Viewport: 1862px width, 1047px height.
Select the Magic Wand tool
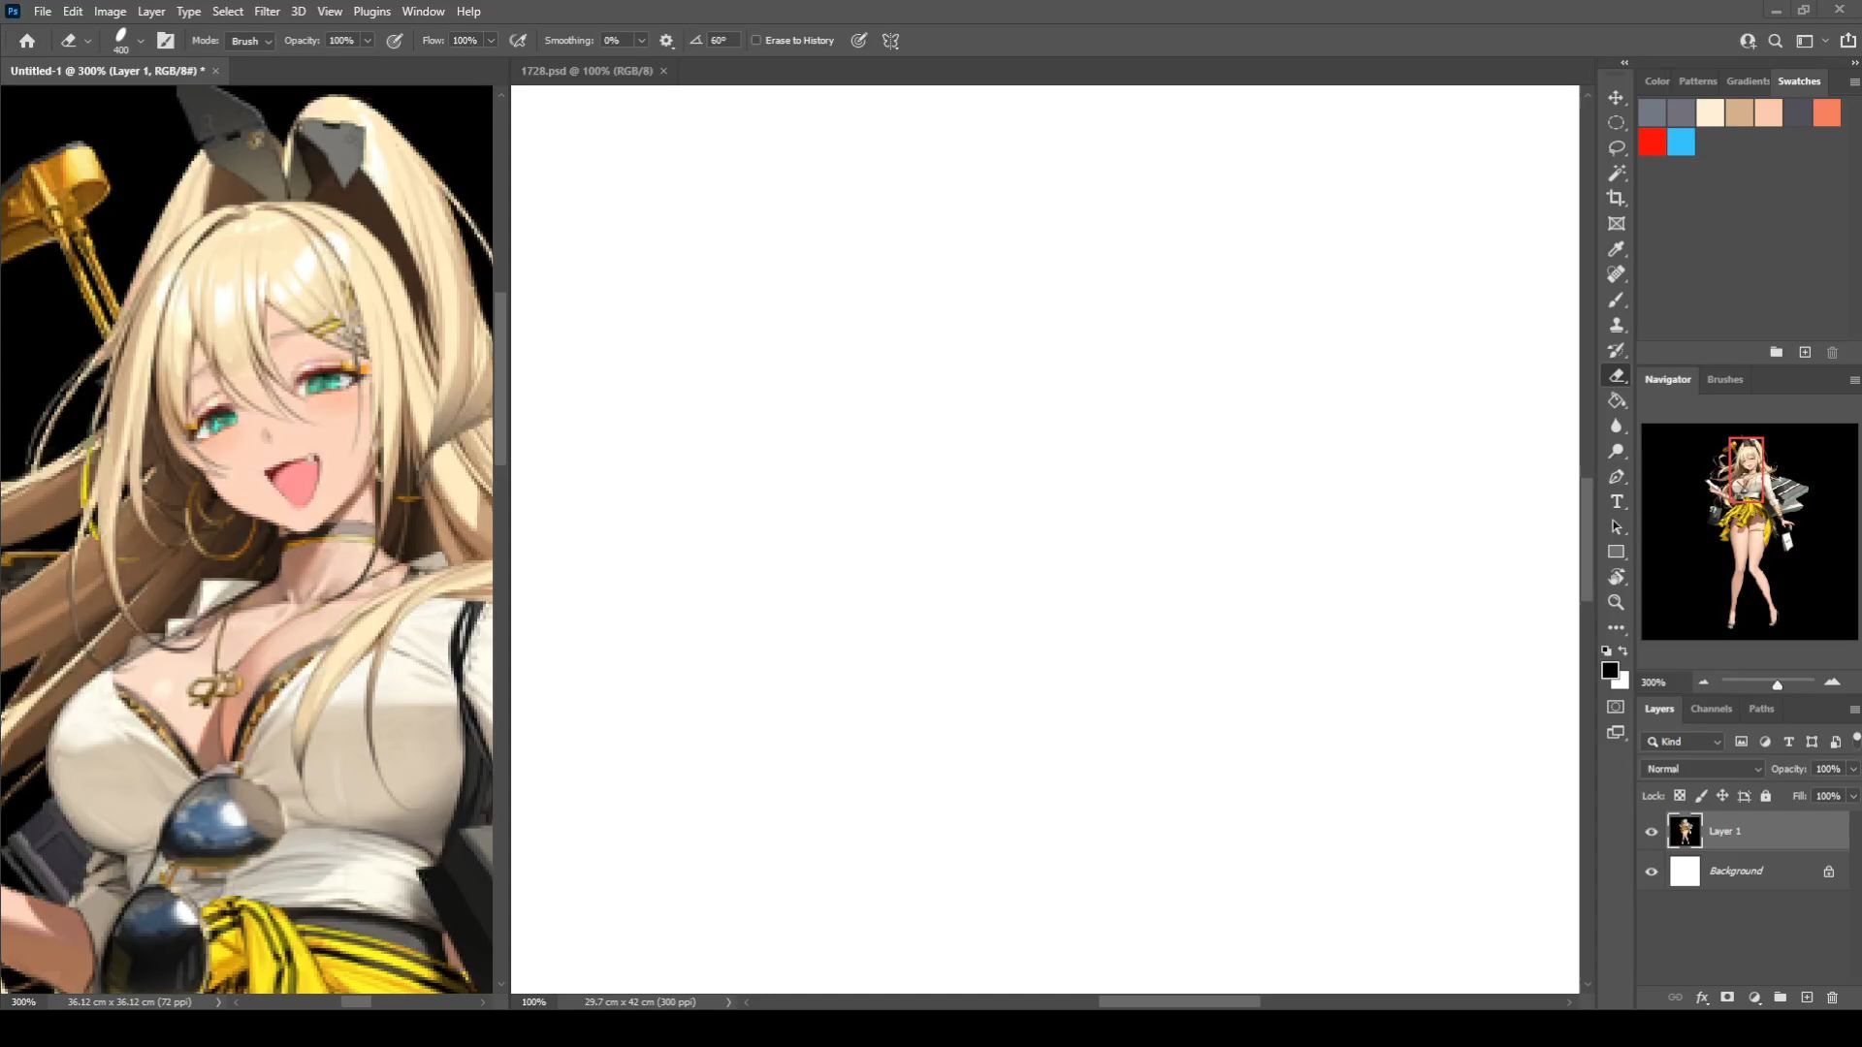coord(1616,174)
